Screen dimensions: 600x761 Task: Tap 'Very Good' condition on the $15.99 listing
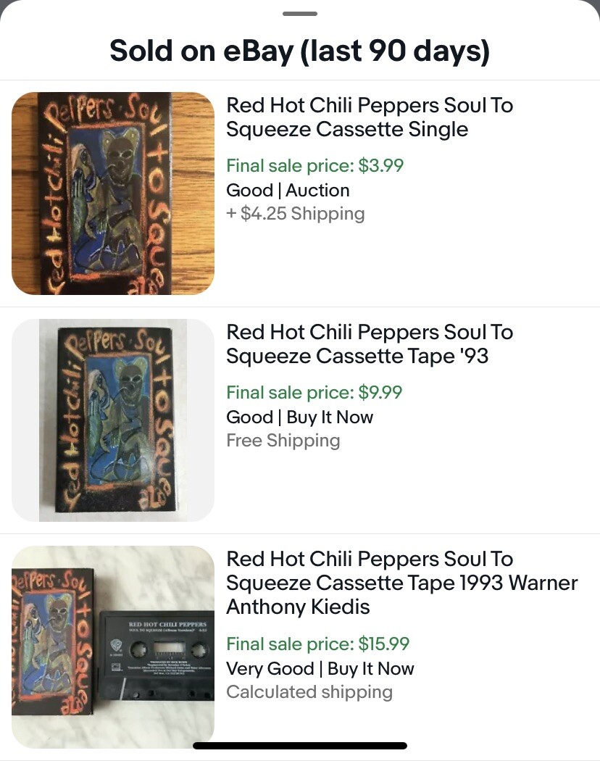270,668
